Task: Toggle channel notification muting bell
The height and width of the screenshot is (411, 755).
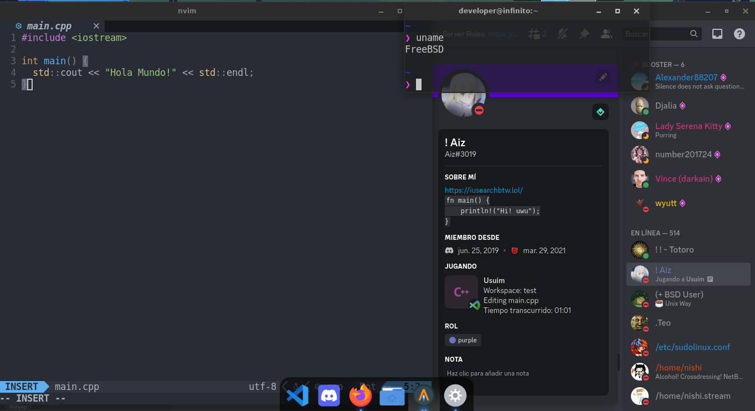Action: click(x=562, y=34)
